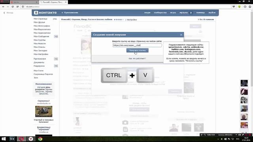
Task: Open Windows Start menu
Action: click(4, 139)
